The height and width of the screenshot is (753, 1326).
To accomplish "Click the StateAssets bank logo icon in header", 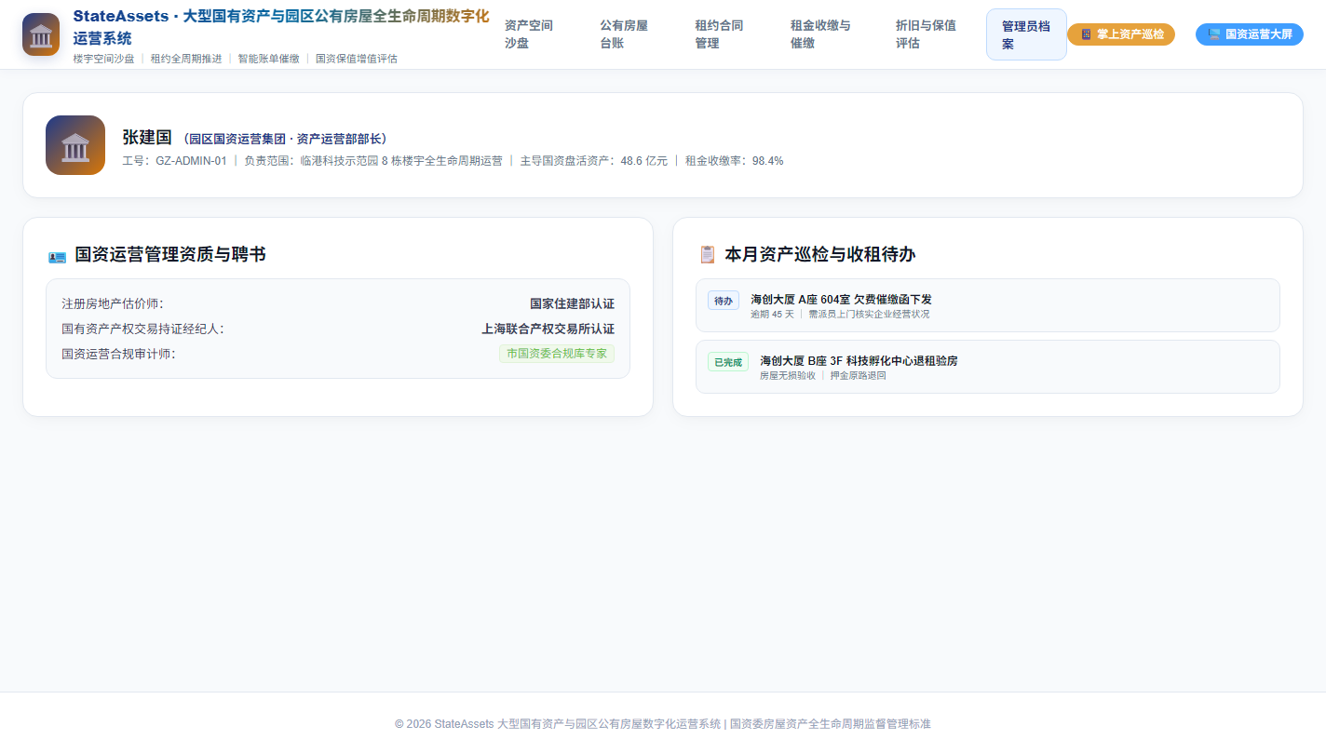I will [x=41, y=34].
